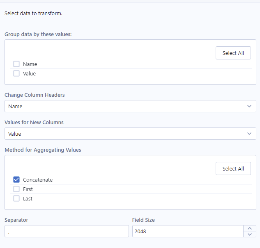Viewport: 260px width, 248px height.
Task: Enable the First aggregation checkbox
Action: [16, 189]
